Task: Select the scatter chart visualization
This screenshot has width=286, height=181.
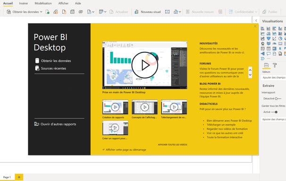Action: coord(274,39)
